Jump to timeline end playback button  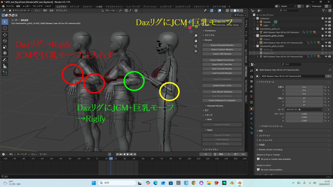[135, 154]
